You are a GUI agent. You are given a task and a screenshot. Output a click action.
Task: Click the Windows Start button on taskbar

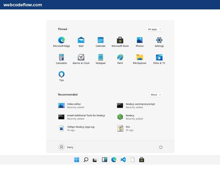coord(76,160)
